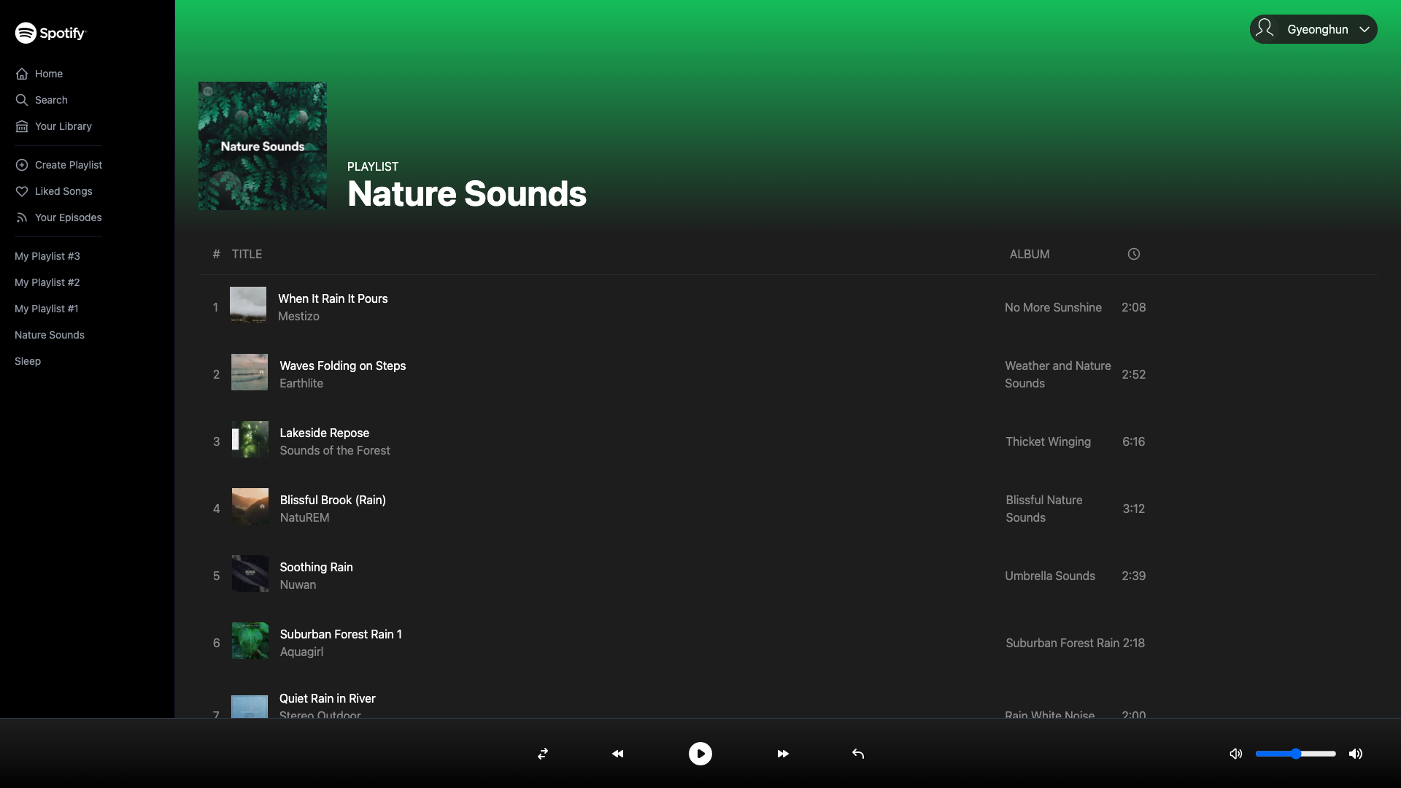Click artist Sounds of the Forest
The height and width of the screenshot is (788, 1401).
335,450
